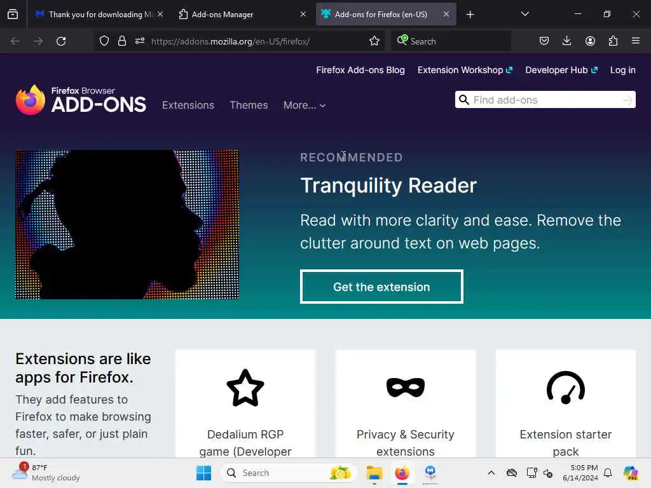Open the Downloads panel

tap(566, 41)
